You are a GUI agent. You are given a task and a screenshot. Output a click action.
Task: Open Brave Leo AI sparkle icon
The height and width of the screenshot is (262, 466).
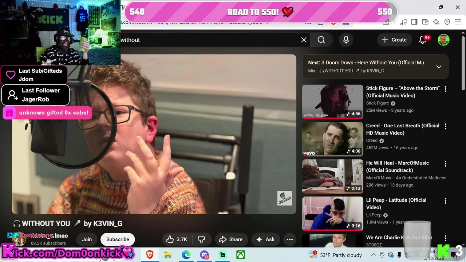click(x=436, y=22)
